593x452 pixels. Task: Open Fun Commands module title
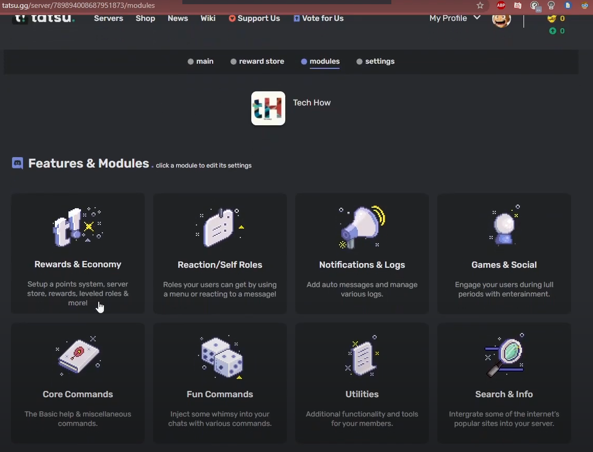coord(220,394)
